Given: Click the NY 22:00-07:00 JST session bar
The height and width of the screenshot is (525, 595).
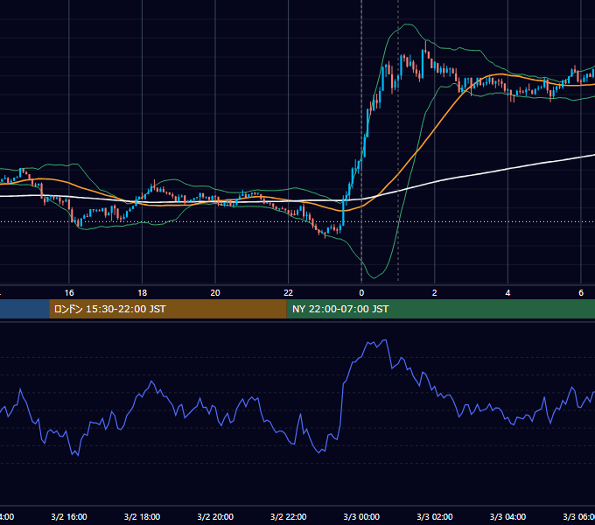Looking at the screenshot, I should click(440, 309).
